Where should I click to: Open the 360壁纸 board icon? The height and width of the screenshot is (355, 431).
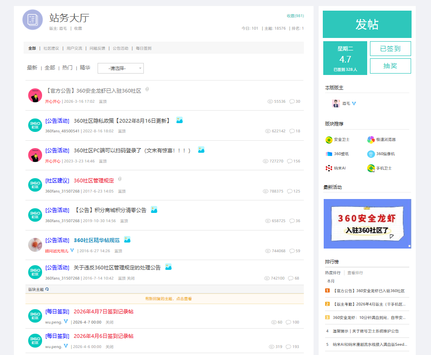329,154
